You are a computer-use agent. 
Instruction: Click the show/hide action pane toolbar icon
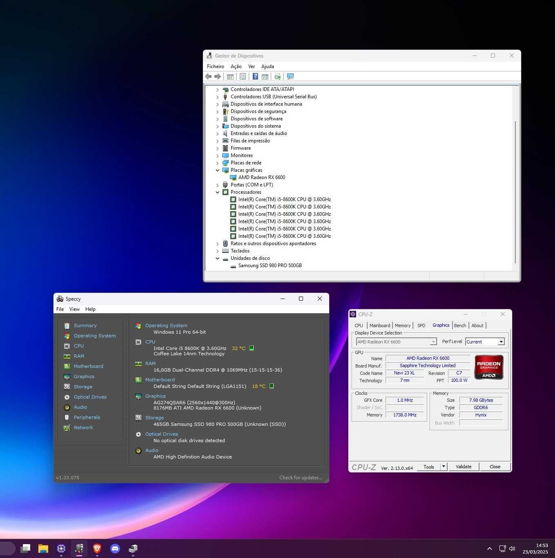(265, 76)
